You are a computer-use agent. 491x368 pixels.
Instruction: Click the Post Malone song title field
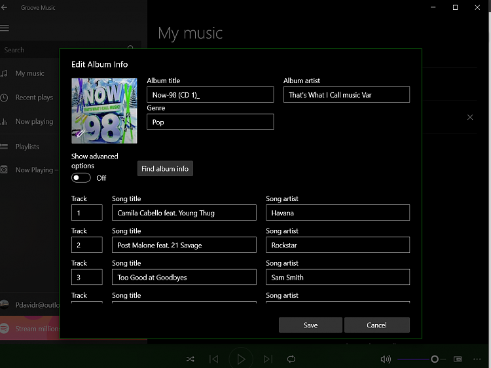pyautogui.click(x=184, y=245)
